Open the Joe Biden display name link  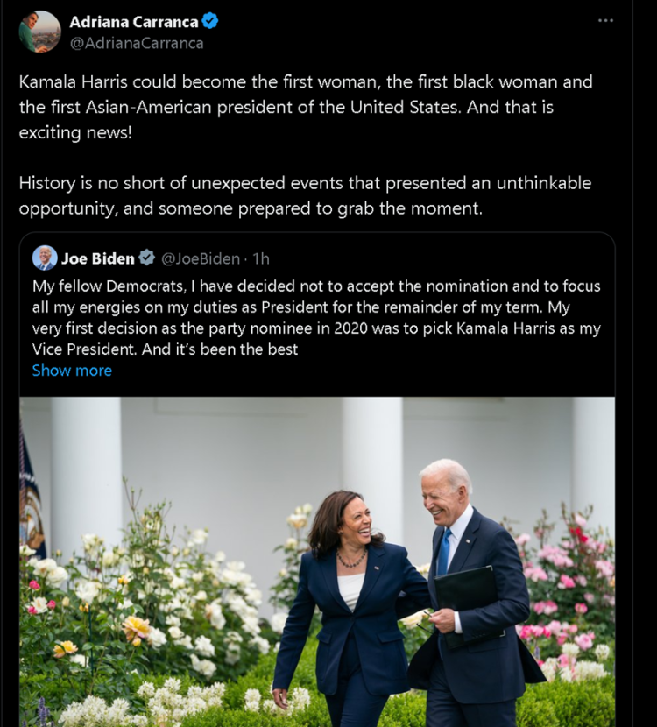point(98,258)
